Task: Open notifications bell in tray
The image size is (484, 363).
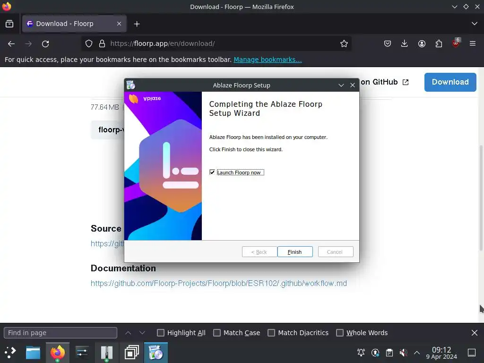Action: pyautogui.click(x=361, y=353)
